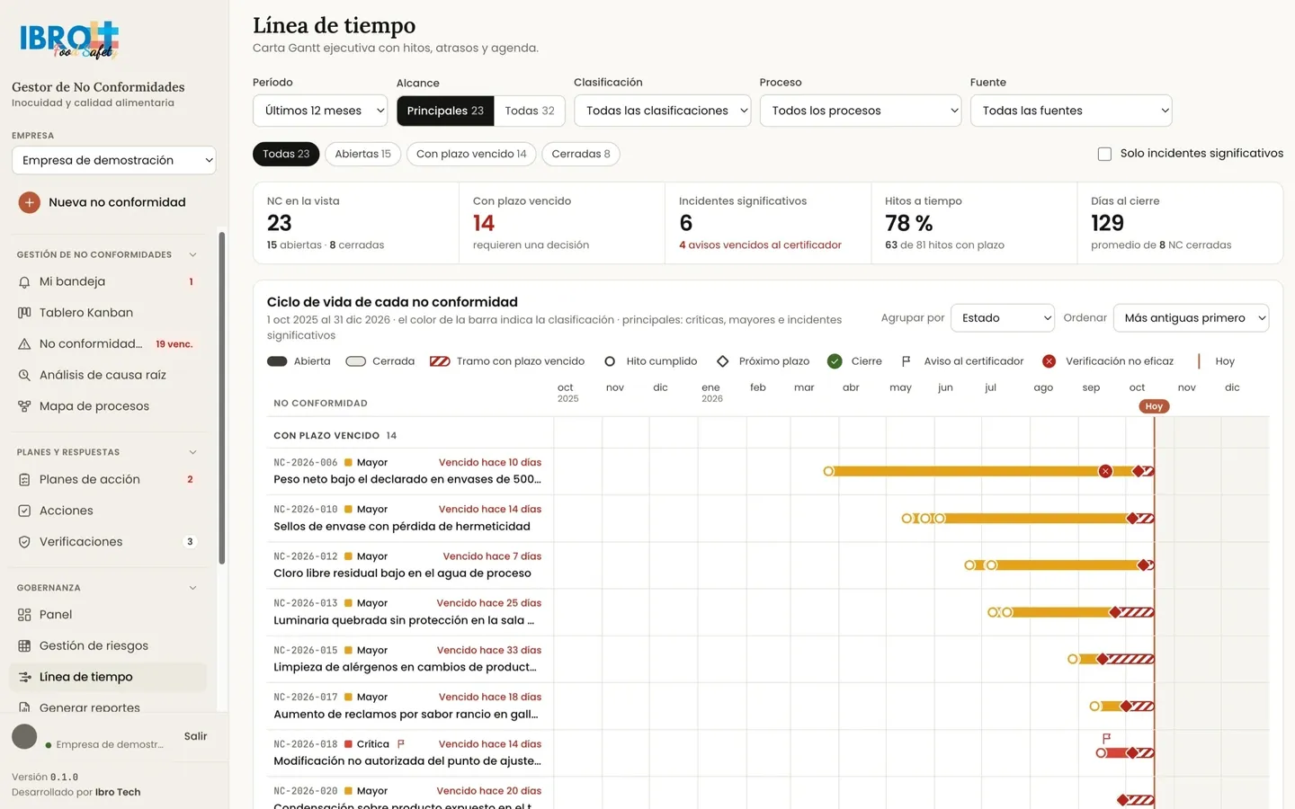Filter by Cerradas 8 chip

581,154
